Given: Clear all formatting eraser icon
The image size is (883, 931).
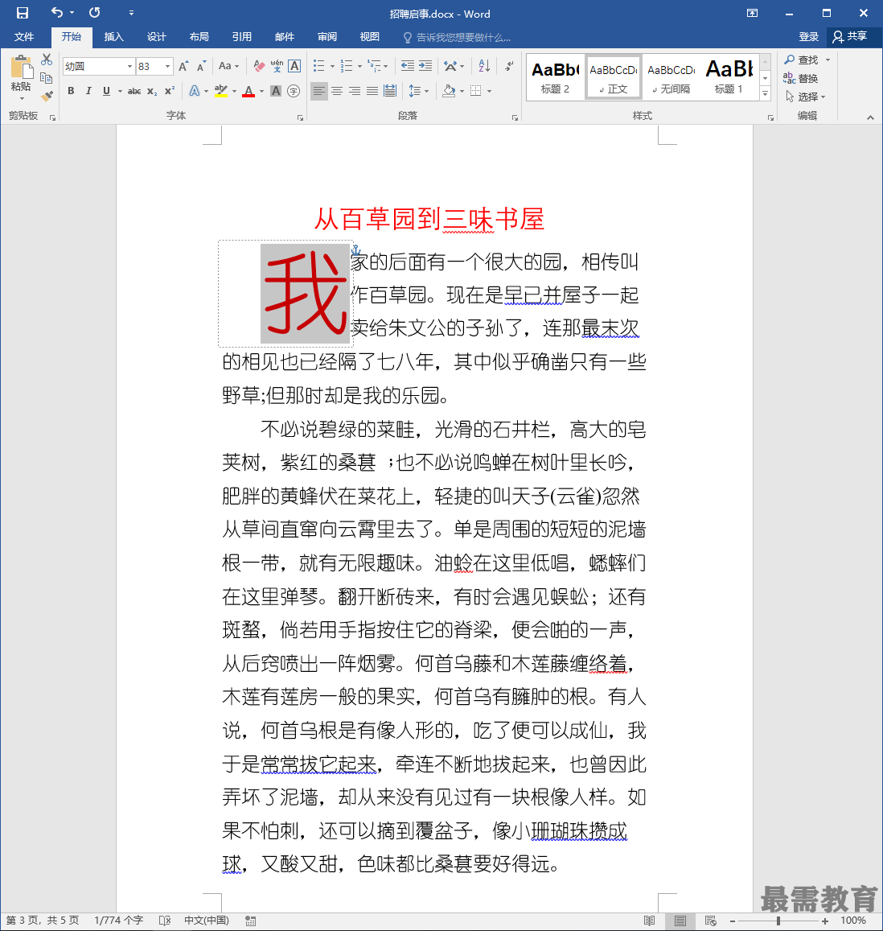Looking at the screenshot, I should tap(259, 66).
